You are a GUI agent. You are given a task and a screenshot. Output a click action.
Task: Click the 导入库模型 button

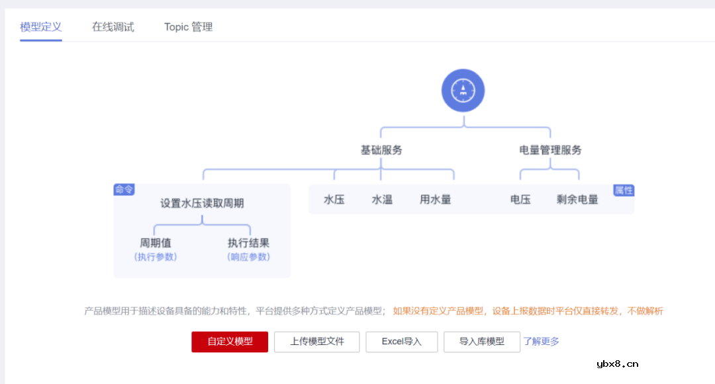pyautogui.click(x=482, y=342)
